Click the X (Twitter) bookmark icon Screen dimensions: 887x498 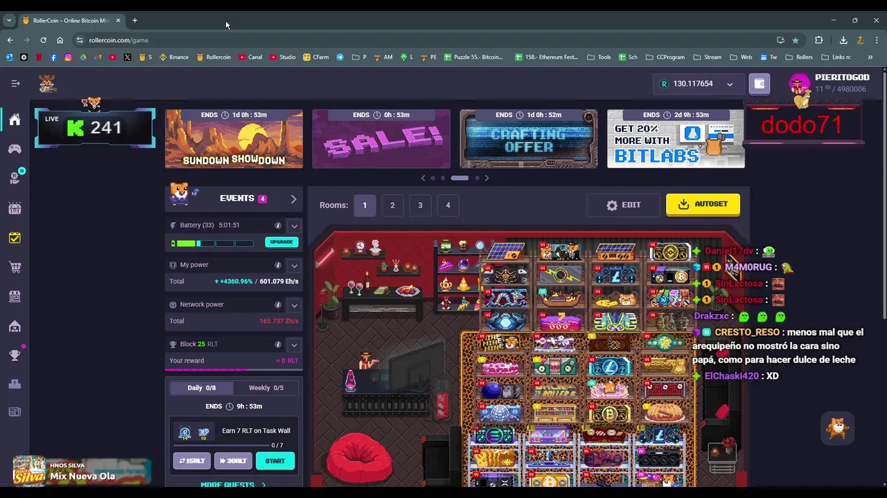click(128, 57)
